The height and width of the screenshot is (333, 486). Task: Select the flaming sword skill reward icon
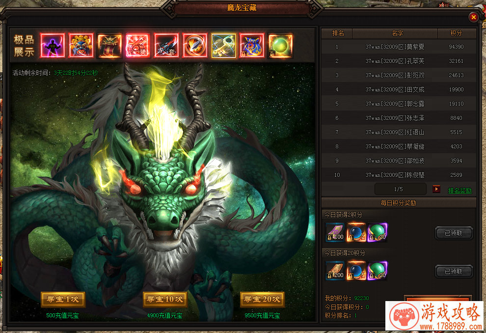pyautogui.click(x=195, y=46)
